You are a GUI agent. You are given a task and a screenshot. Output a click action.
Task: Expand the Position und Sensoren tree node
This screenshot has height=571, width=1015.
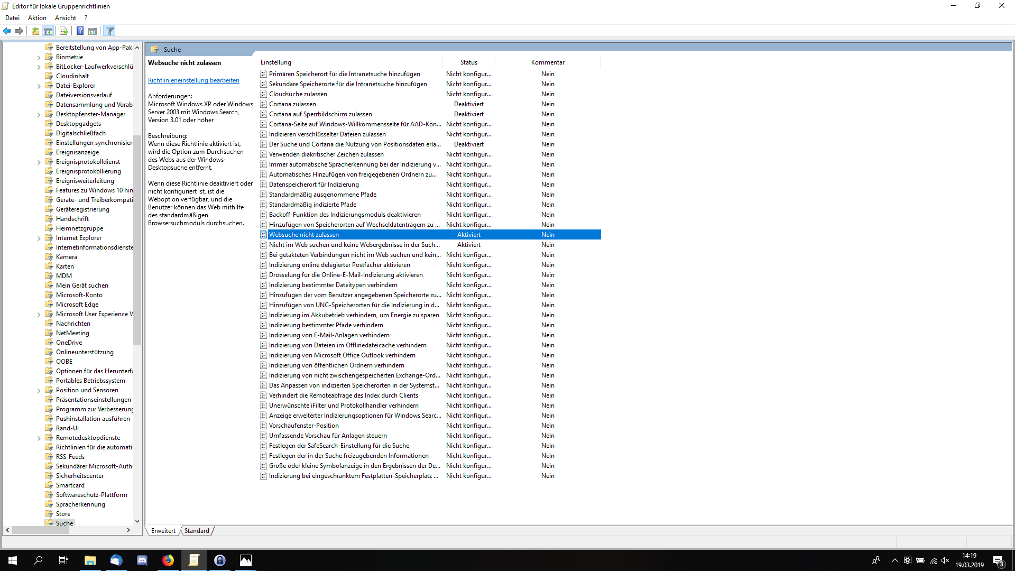(x=39, y=390)
